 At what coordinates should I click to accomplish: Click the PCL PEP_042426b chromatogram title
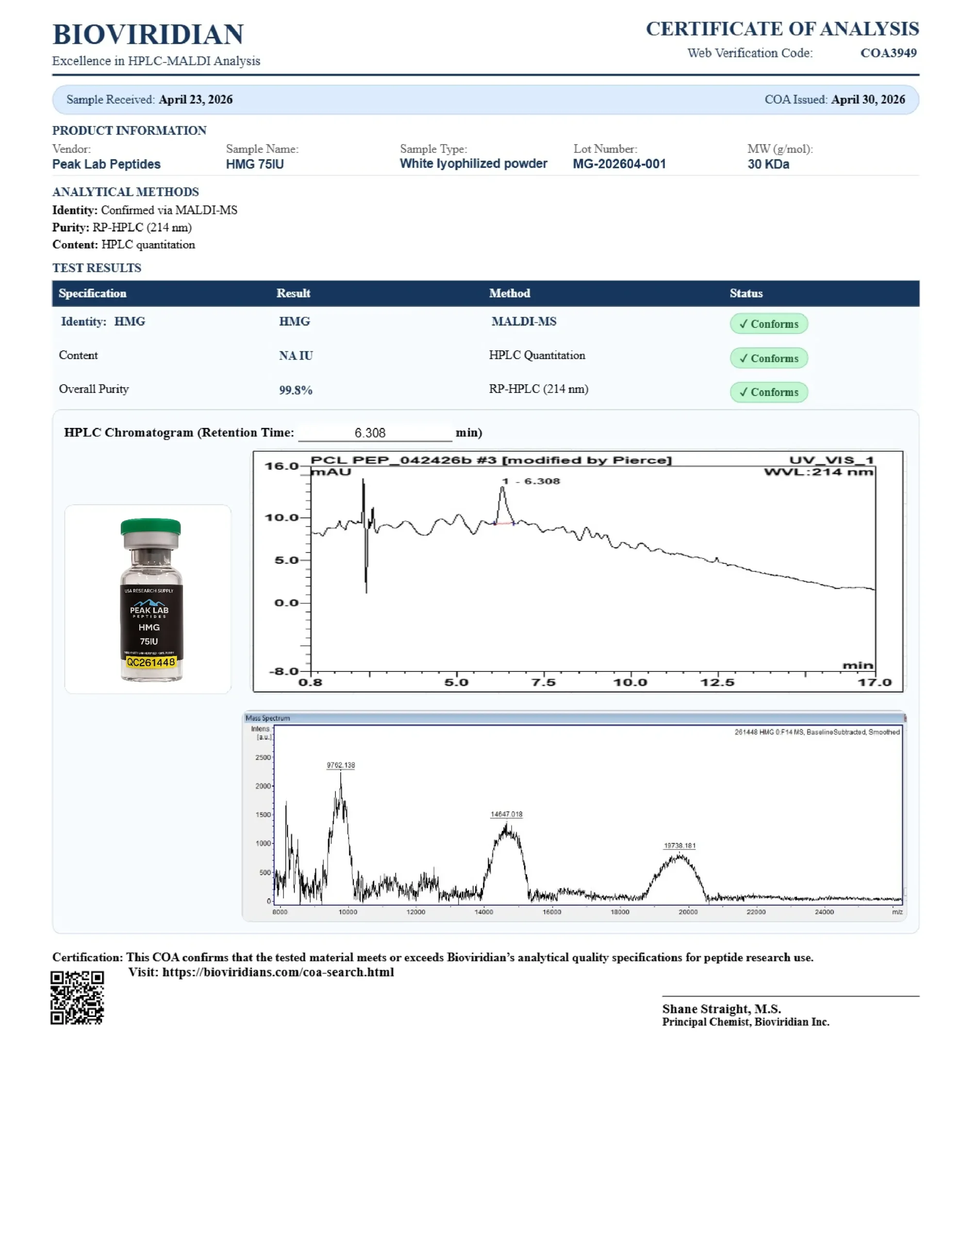tap(491, 460)
